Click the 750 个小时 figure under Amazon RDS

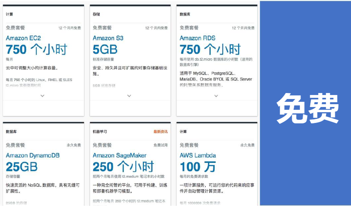click(210, 50)
